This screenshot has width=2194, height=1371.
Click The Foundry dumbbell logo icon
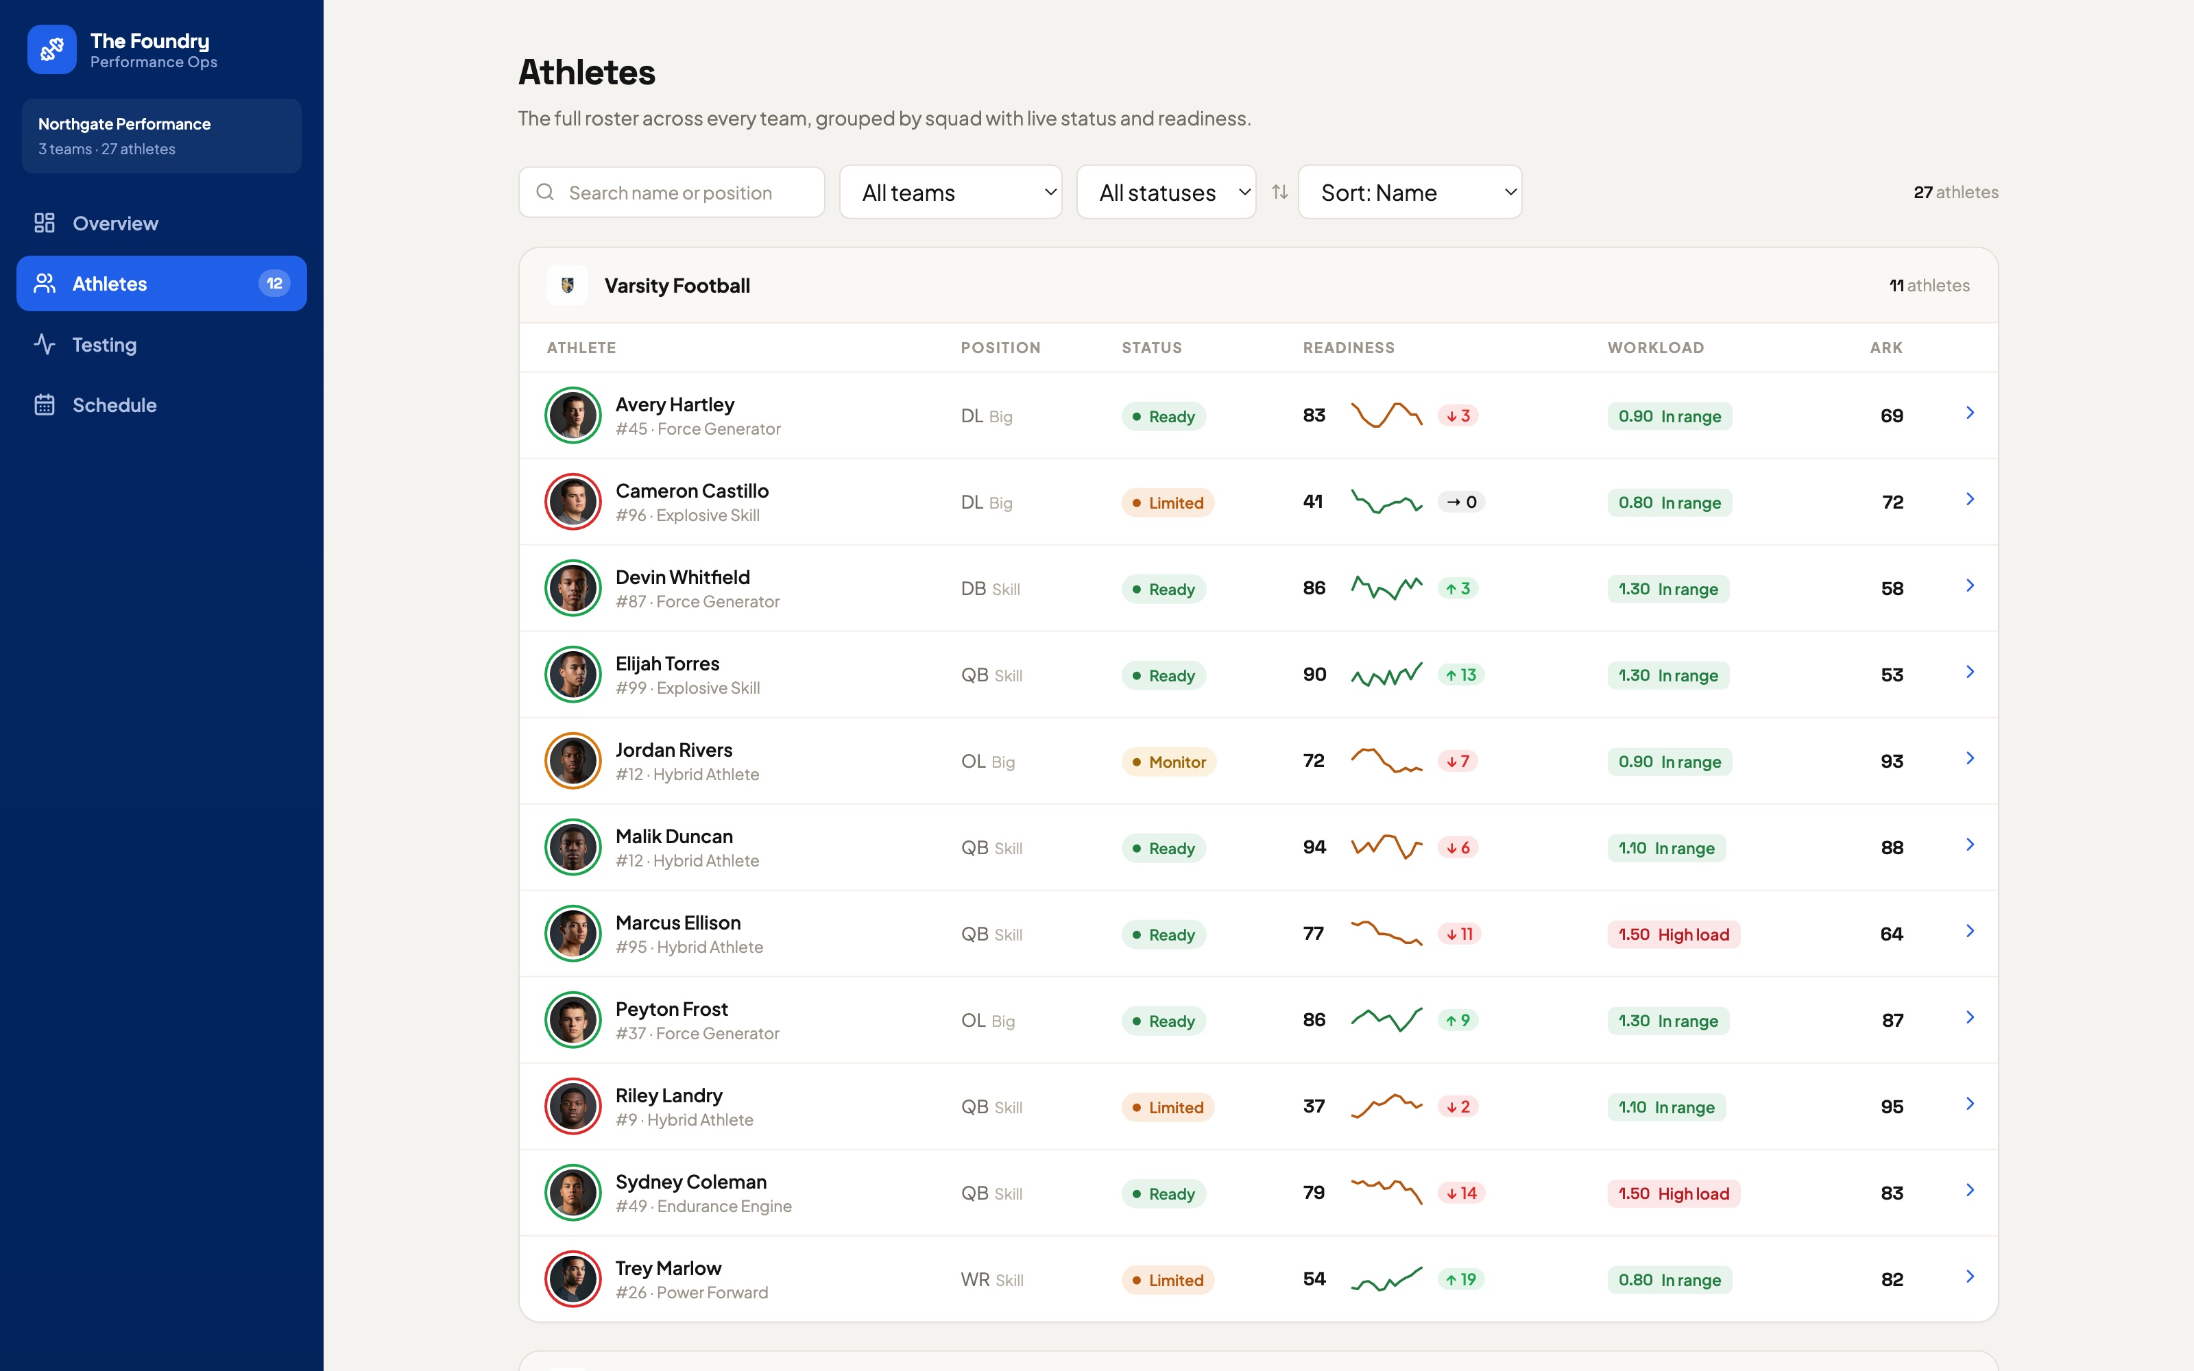[x=51, y=49]
